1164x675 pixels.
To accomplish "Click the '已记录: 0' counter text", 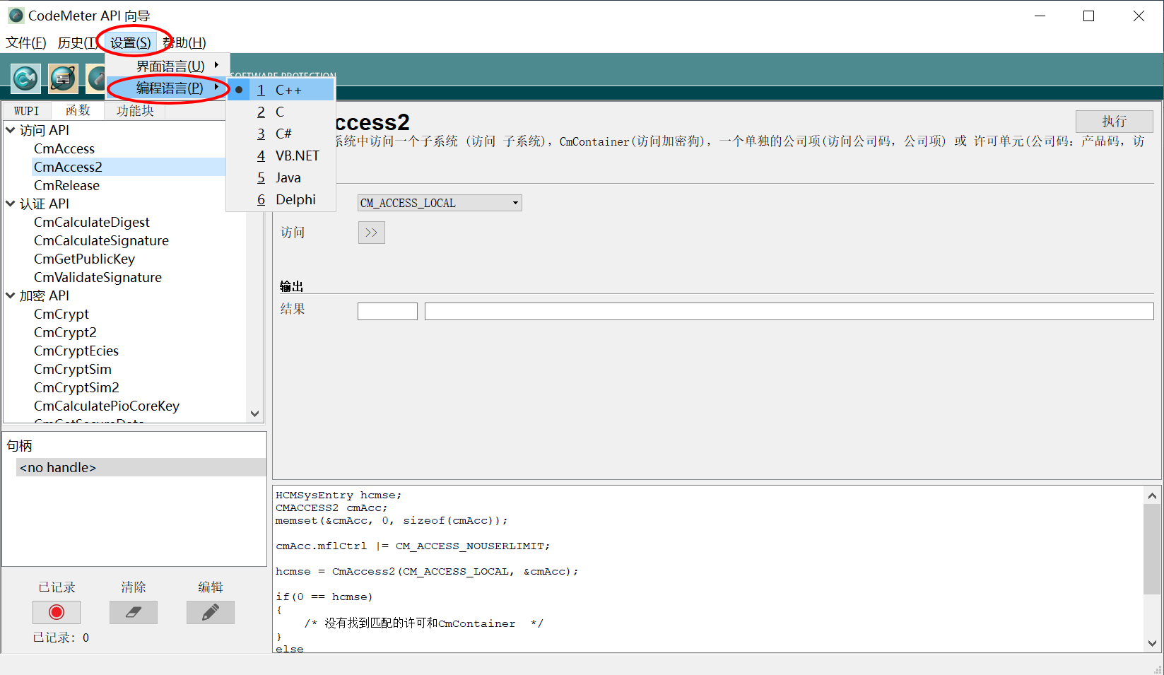I will [x=61, y=638].
